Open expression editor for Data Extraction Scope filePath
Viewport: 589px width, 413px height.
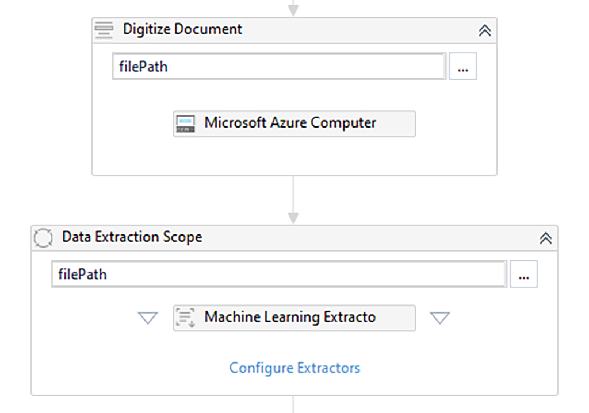523,275
